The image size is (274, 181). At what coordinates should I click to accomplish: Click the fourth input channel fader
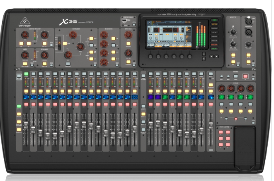[48, 136]
